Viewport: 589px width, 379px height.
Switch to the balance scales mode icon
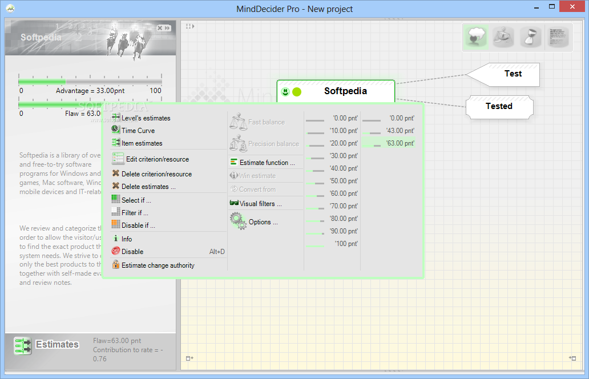pyautogui.click(x=503, y=37)
